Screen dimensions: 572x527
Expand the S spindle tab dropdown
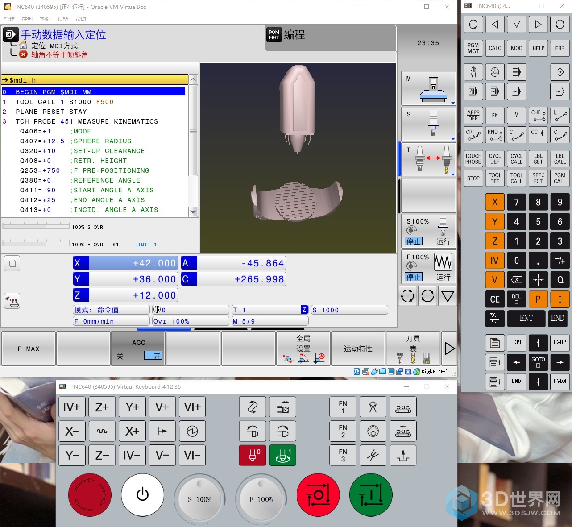click(x=453, y=139)
